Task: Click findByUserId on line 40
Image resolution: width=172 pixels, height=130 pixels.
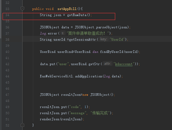Action: point(112,52)
